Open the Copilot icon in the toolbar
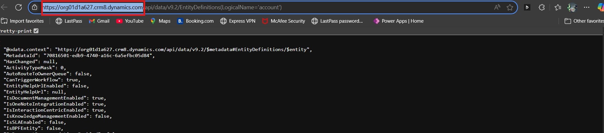Screen dimensions: 604x133 click(x=600, y=7)
